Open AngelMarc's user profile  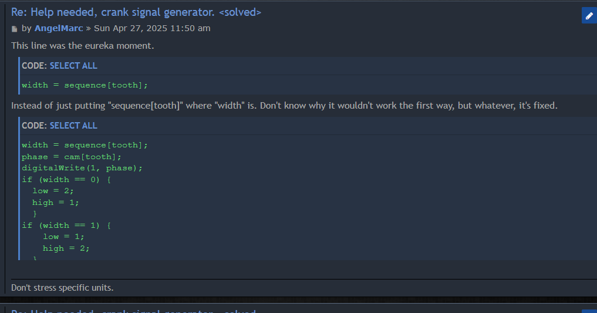[x=59, y=28]
